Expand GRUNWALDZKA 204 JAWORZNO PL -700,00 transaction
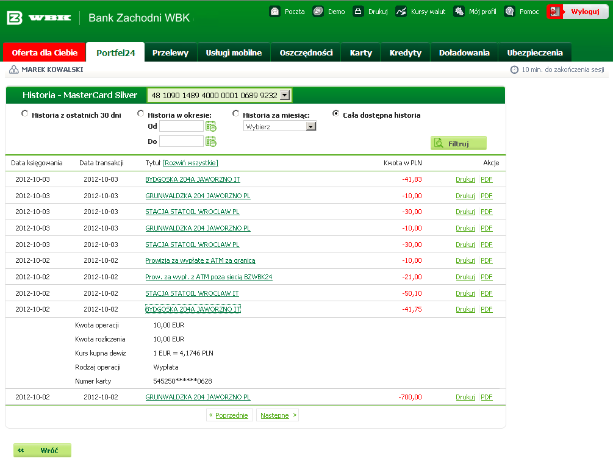This screenshot has height=461, width=613. pyautogui.click(x=198, y=397)
